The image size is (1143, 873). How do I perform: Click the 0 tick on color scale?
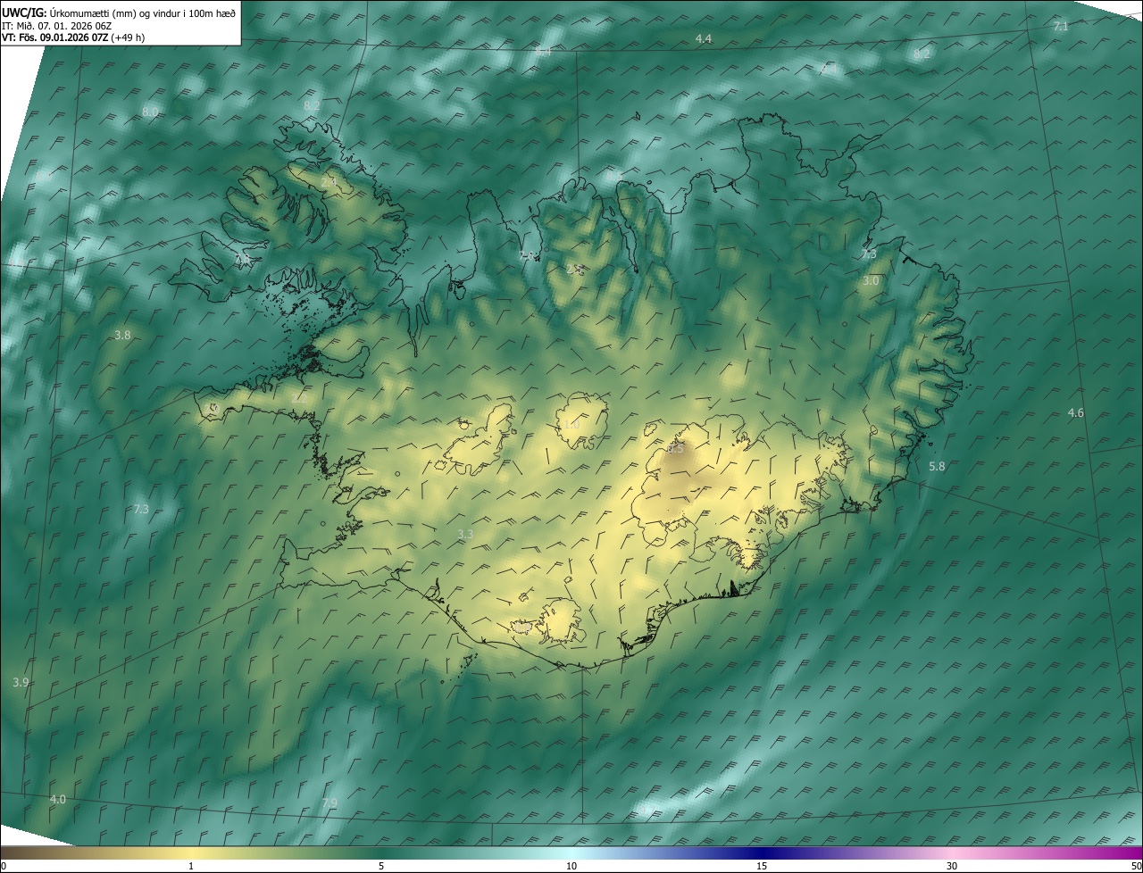[x=4, y=867]
